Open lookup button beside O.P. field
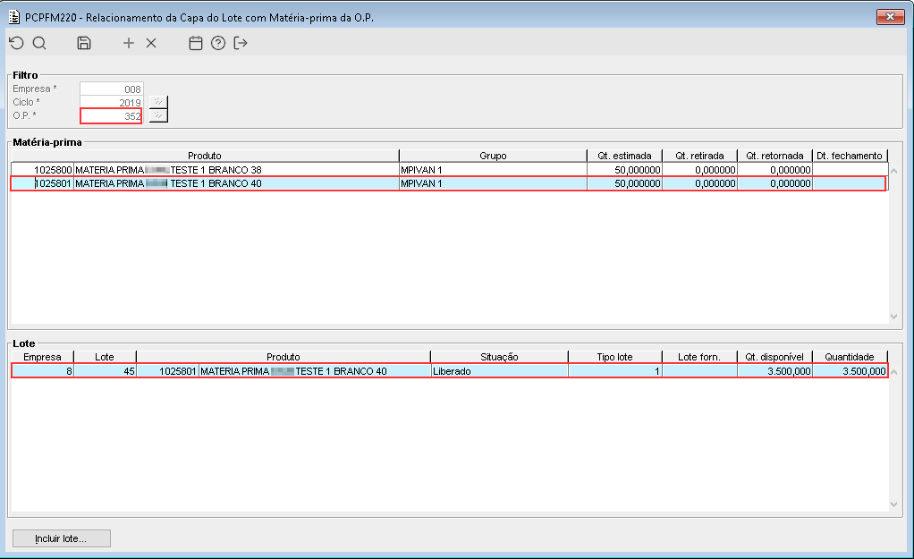 click(x=158, y=115)
